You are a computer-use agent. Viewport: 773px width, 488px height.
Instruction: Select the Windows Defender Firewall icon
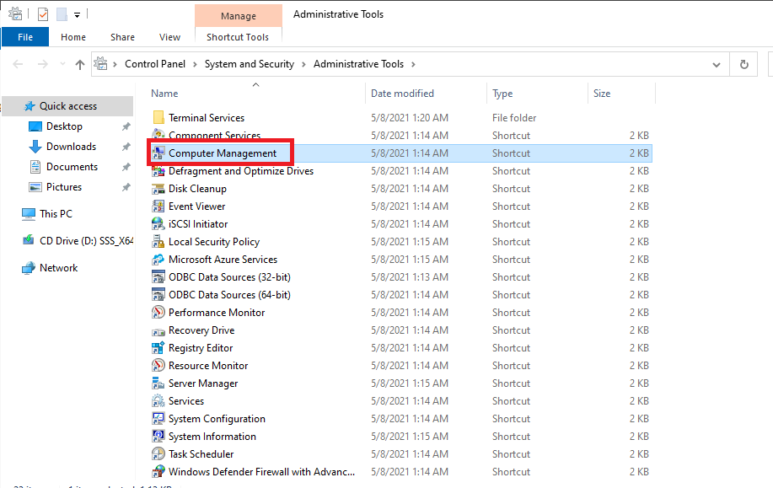[158, 472]
